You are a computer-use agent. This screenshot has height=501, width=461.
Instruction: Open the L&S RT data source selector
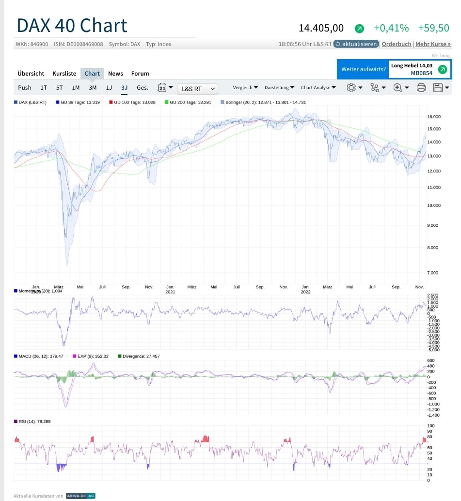point(198,89)
